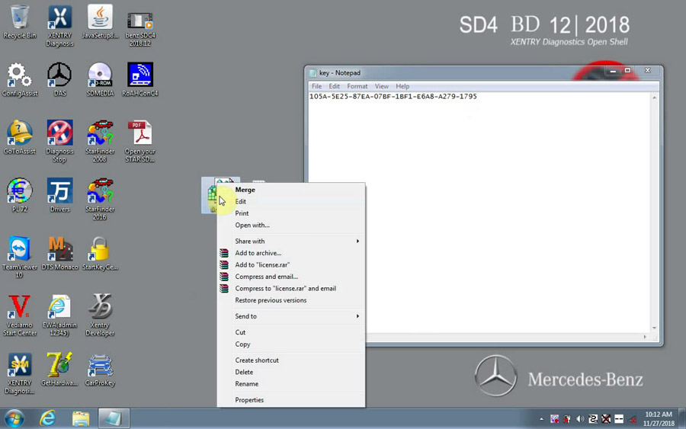Select the EWA(admin 12345) shortcut
This screenshot has height=429, width=686.
click(59, 315)
